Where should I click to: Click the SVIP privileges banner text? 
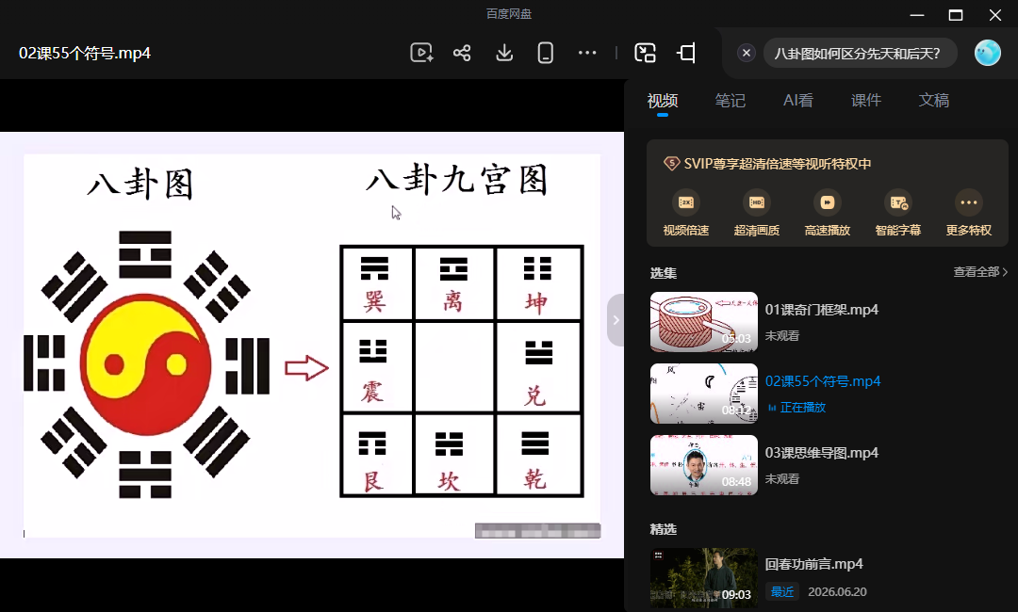(x=777, y=164)
